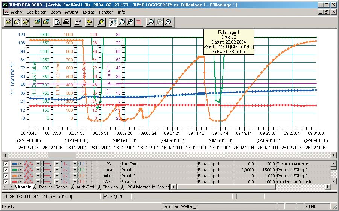Viewport: 339px width, 211px height.
Task: Click the red horizontal lines toolbar icon
Action: coord(139,22)
